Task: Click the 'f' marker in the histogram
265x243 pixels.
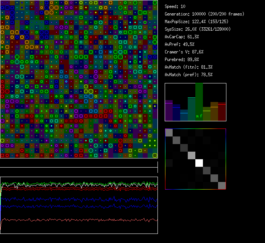Action: coord(201,116)
